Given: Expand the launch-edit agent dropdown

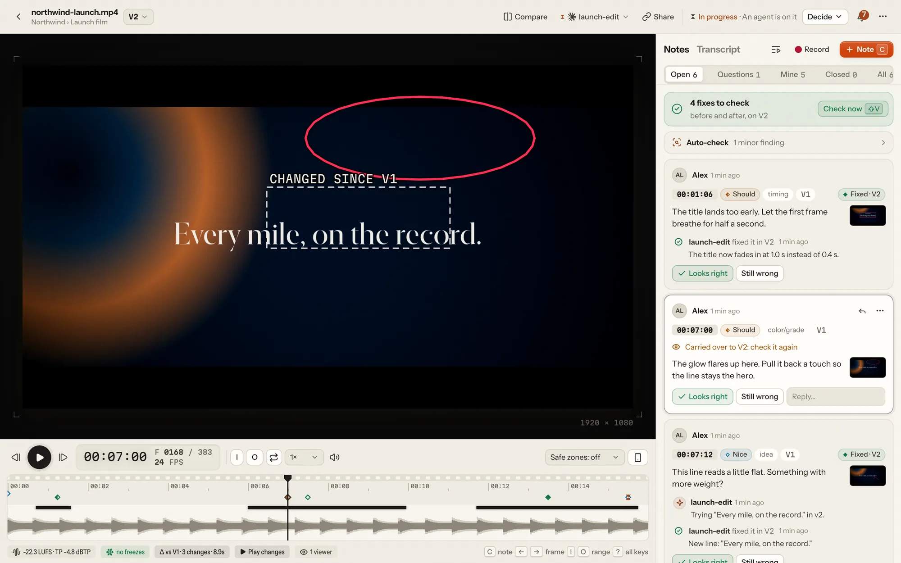Looking at the screenshot, I should pyautogui.click(x=595, y=17).
